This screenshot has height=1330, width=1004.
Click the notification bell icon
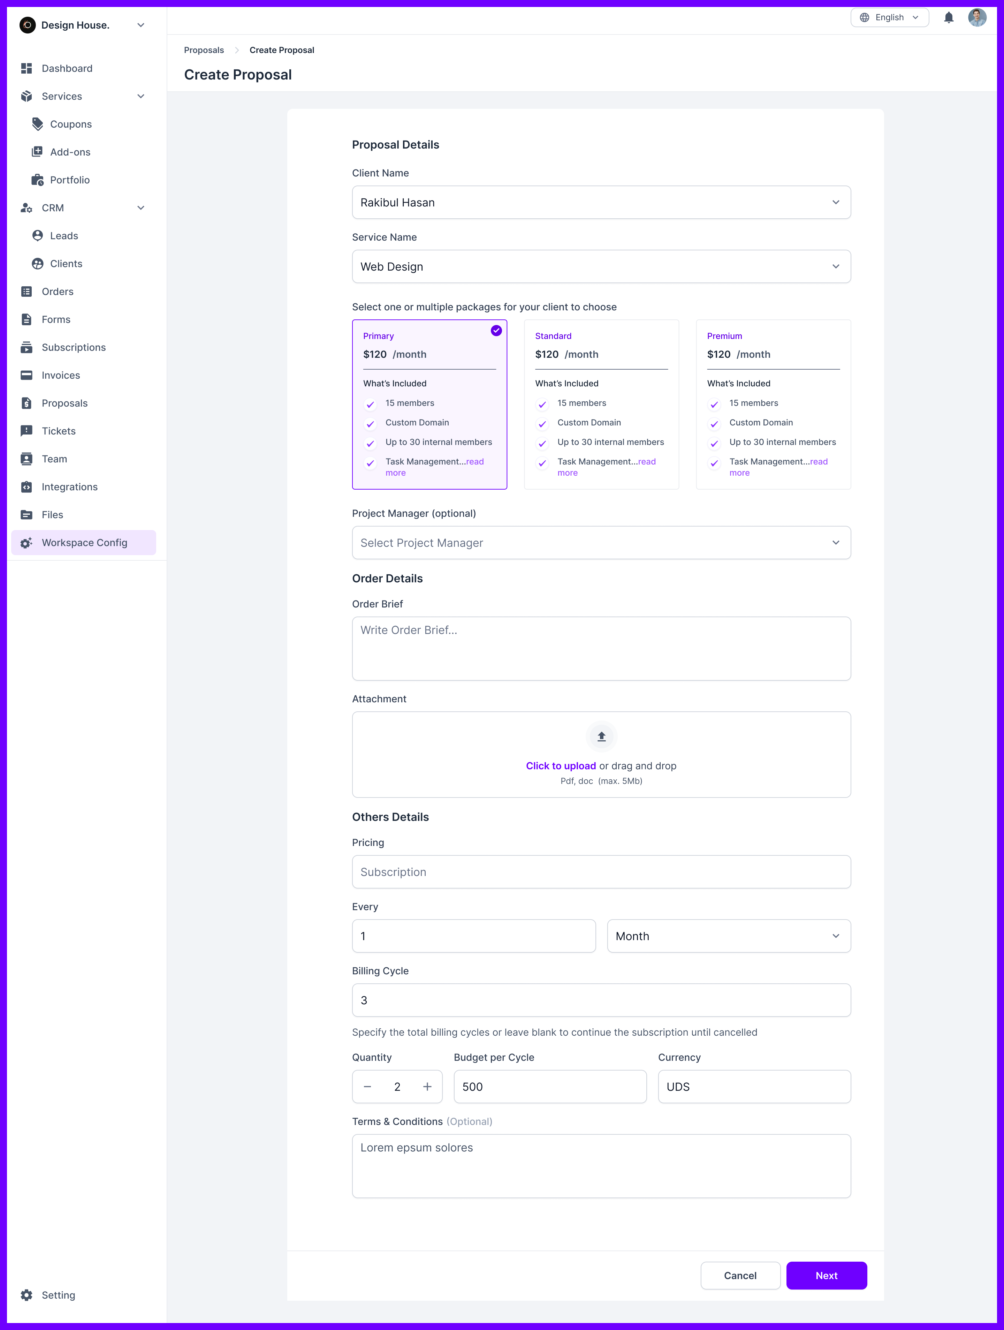949,17
